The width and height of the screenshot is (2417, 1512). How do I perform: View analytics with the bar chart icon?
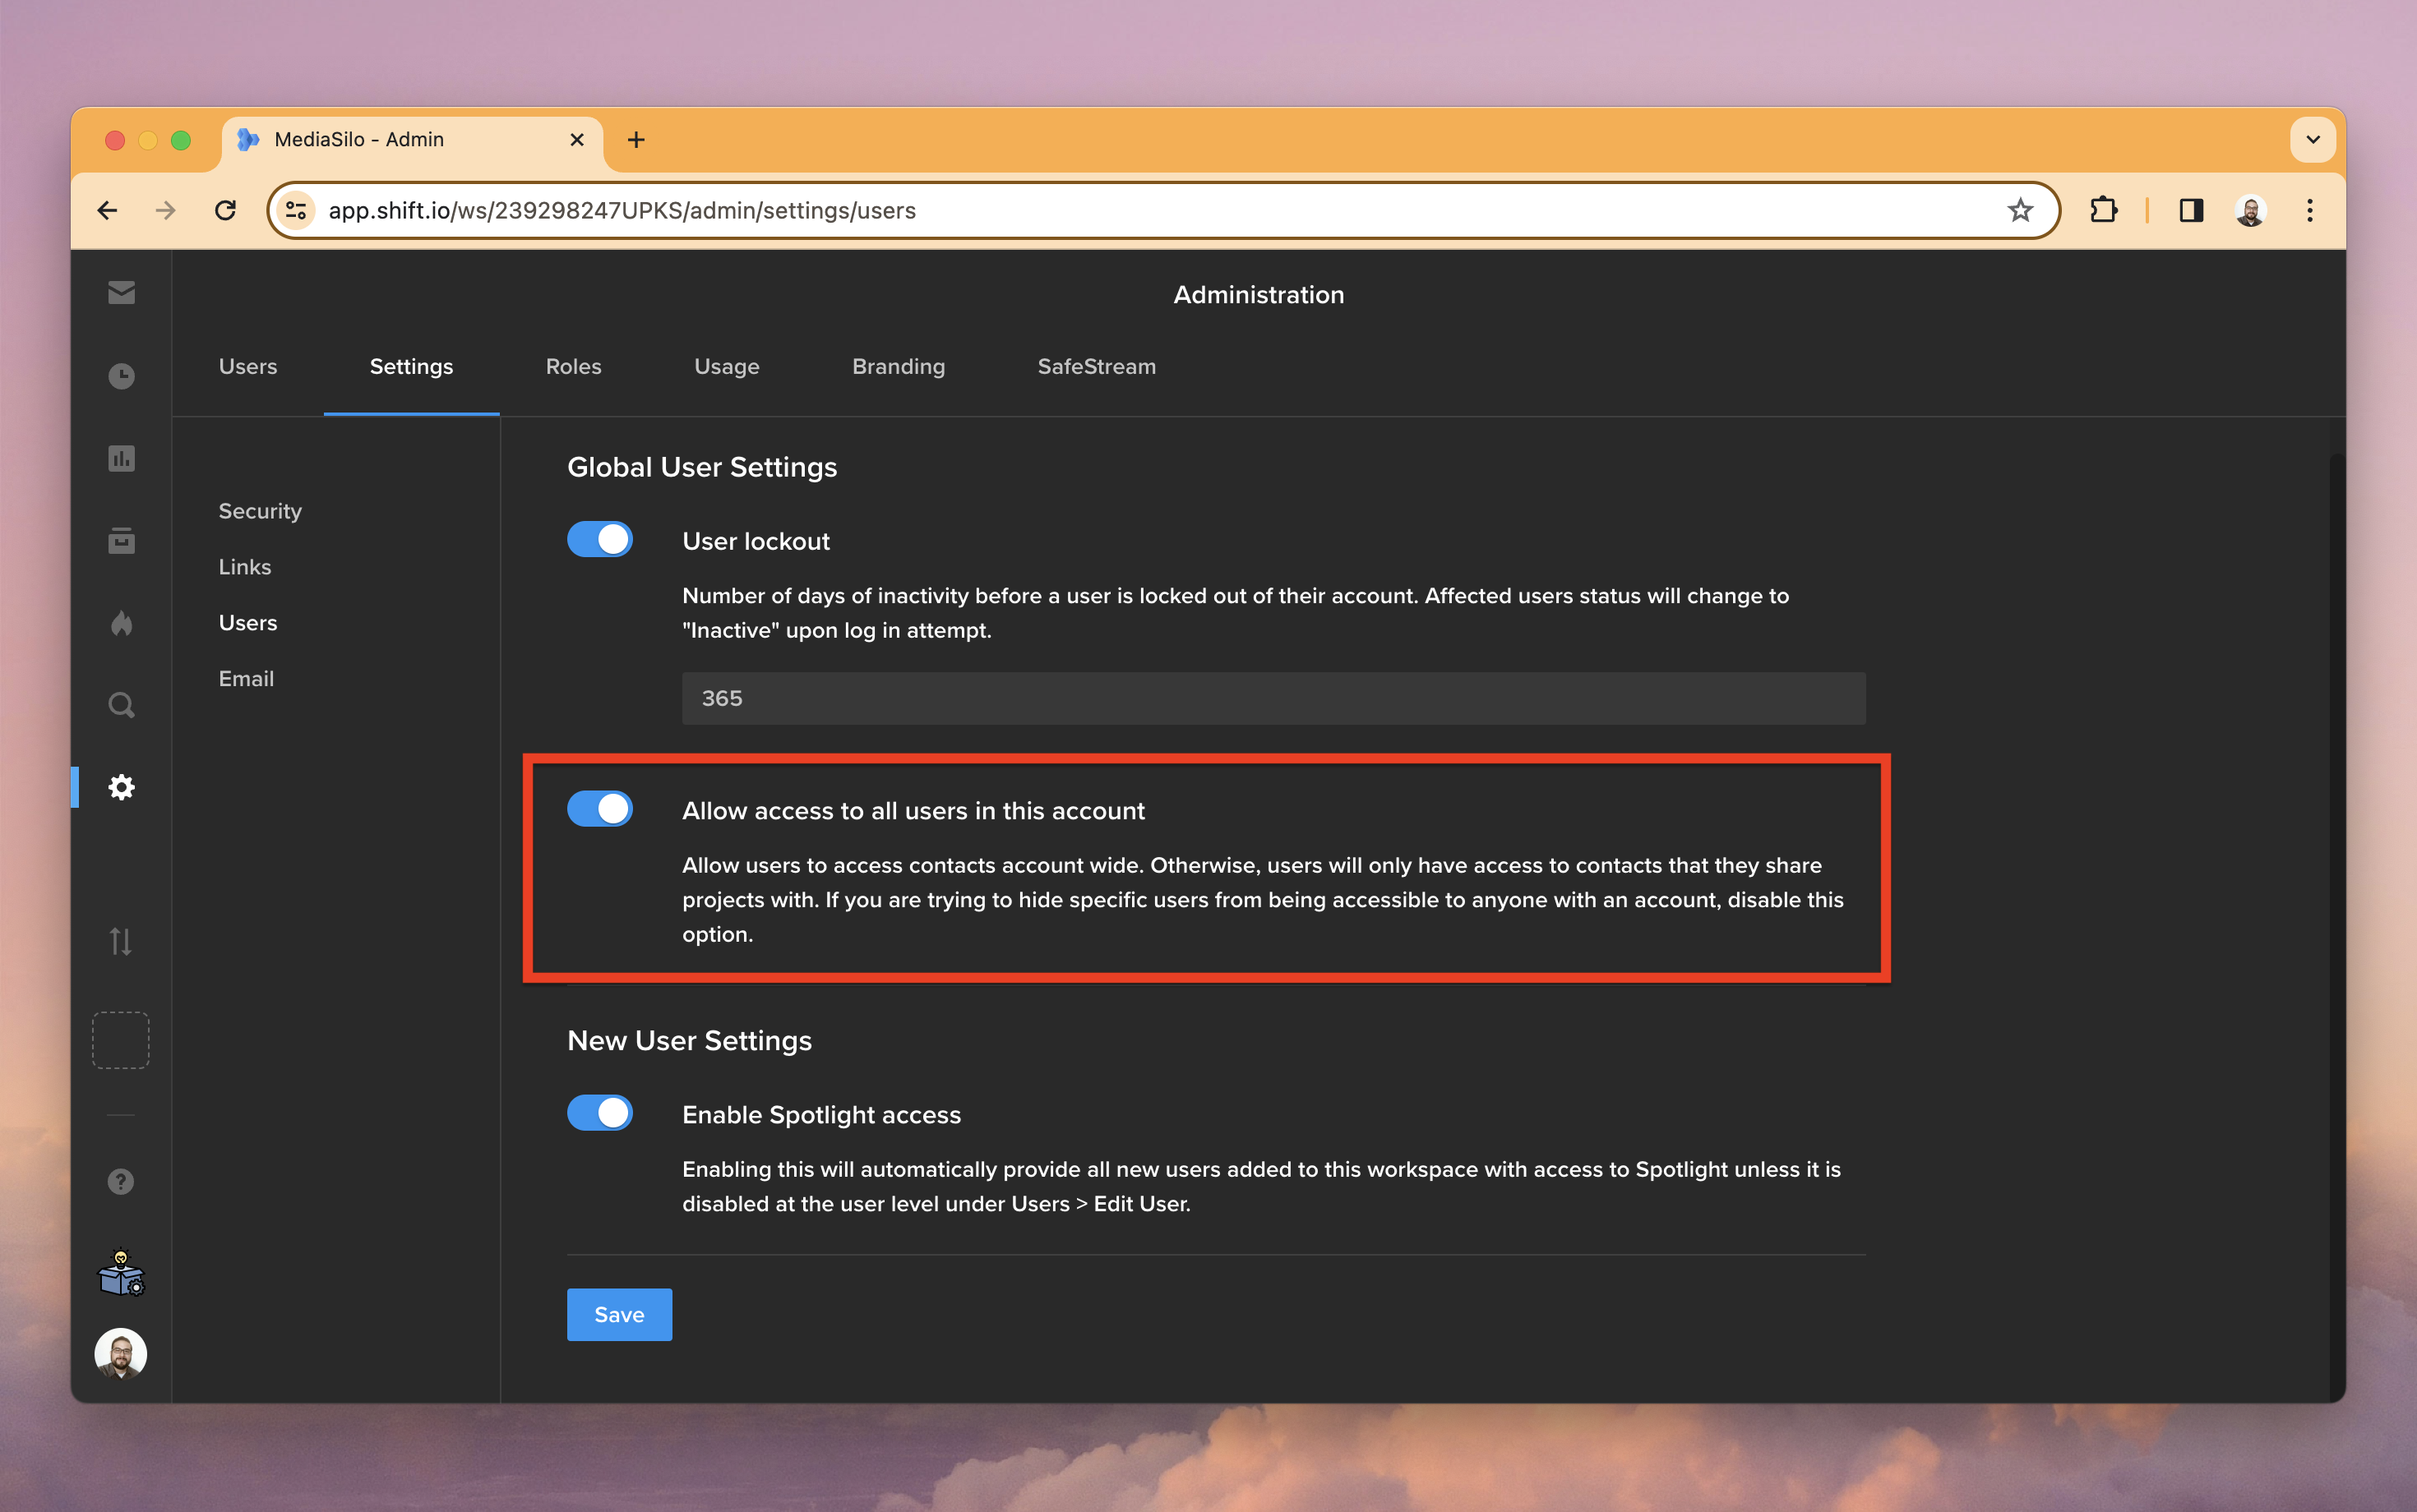[121, 458]
